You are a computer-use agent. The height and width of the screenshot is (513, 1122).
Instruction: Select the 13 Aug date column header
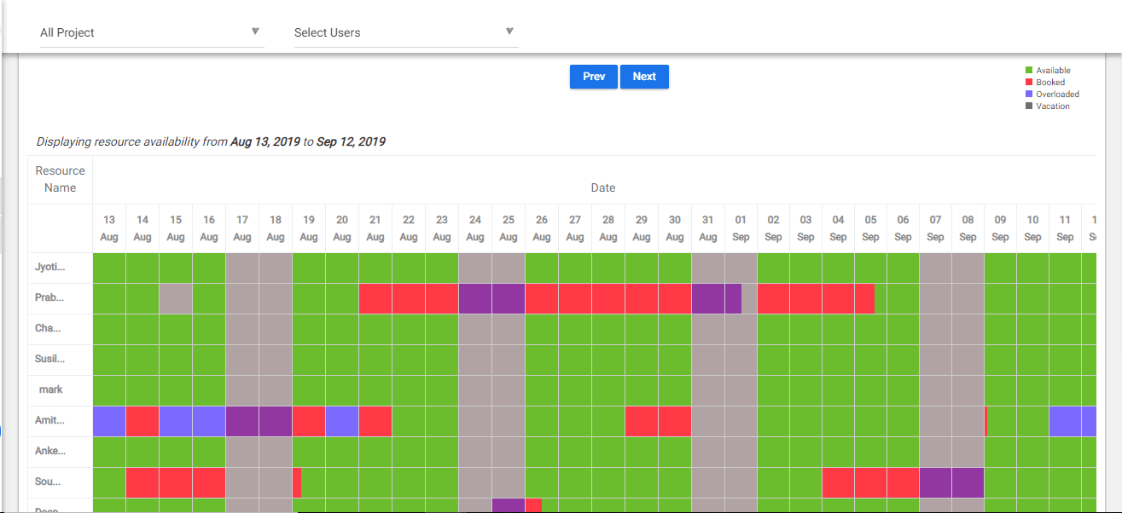click(x=109, y=228)
